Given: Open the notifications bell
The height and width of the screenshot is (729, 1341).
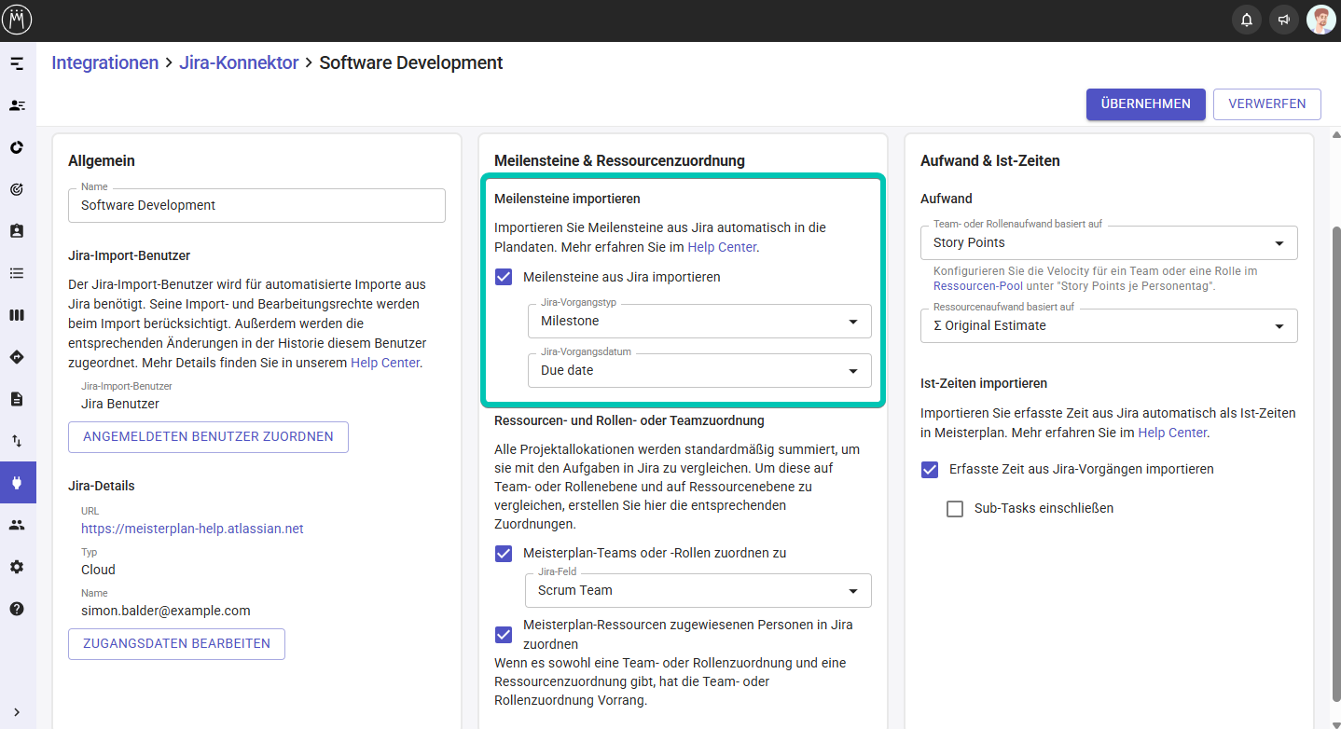Looking at the screenshot, I should pos(1247,20).
